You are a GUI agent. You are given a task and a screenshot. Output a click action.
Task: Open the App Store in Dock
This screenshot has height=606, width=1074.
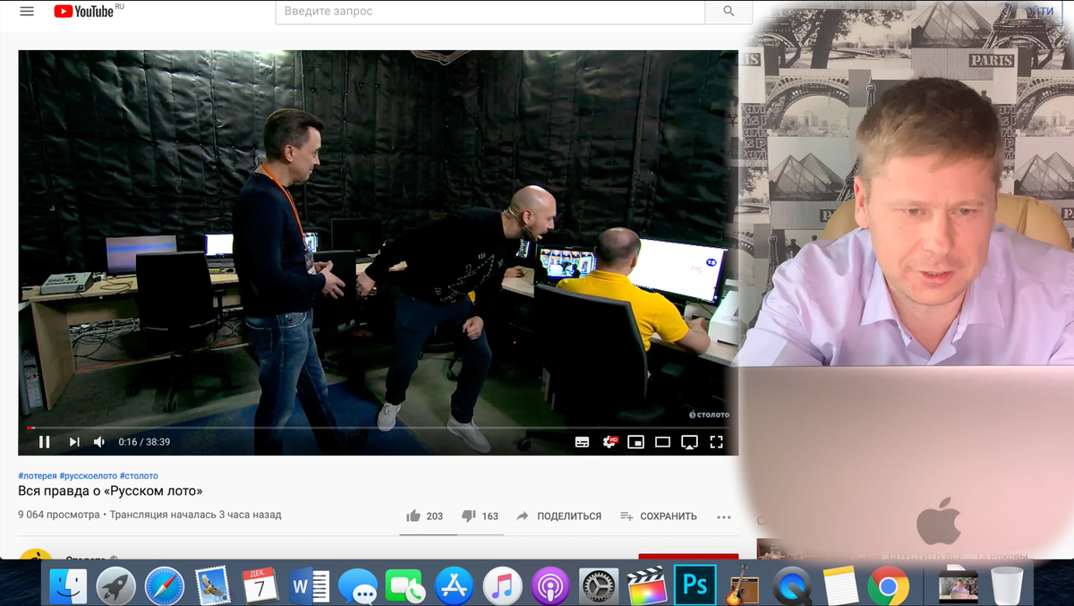click(454, 586)
